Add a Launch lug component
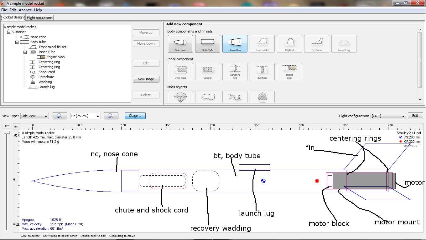The image size is (426, 240). 344,44
